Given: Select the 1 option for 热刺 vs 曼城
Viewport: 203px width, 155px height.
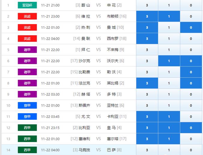Looking at the screenshot, I should (x=169, y=27).
